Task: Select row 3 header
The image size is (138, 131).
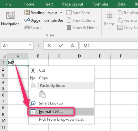Action: [x=4, y=76]
